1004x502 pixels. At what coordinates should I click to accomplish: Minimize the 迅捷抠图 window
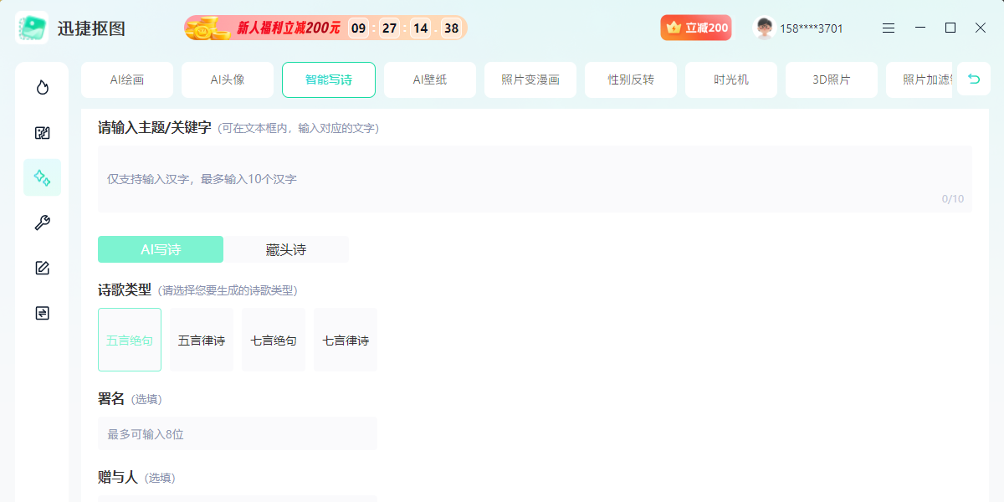pyautogui.click(x=920, y=28)
